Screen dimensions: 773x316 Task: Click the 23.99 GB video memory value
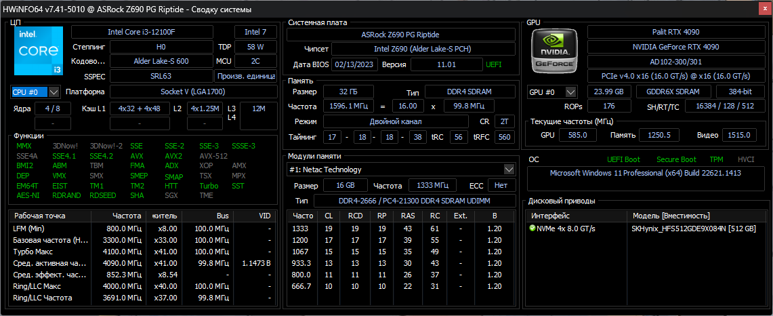(609, 92)
